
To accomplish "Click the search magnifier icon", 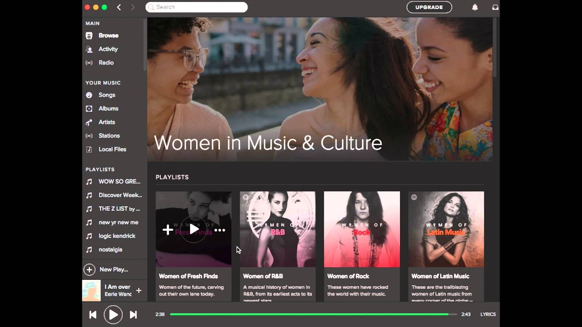I will pos(151,7).
